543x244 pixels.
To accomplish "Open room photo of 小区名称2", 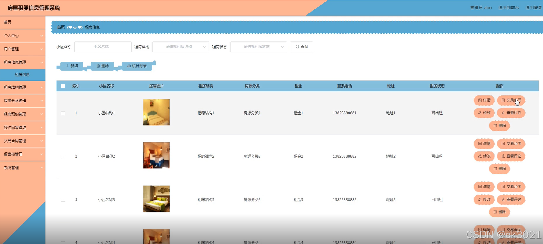I will [157, 156].
